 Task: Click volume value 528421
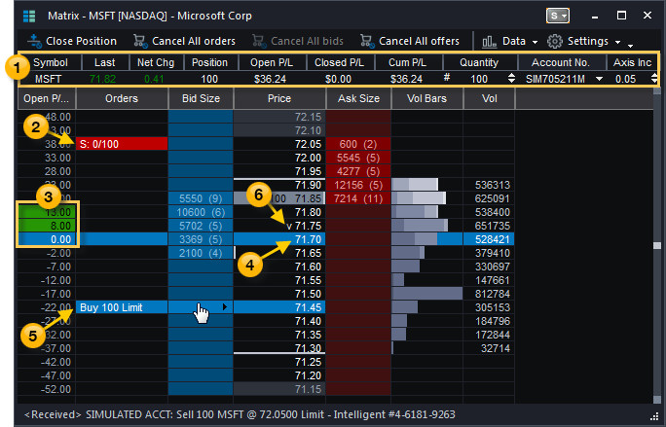[493, 239]
